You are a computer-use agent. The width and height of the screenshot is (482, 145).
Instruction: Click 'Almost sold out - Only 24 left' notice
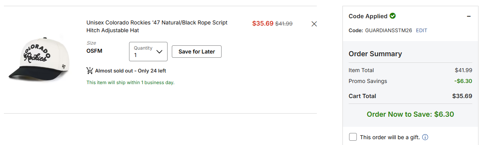pos(131,71)
